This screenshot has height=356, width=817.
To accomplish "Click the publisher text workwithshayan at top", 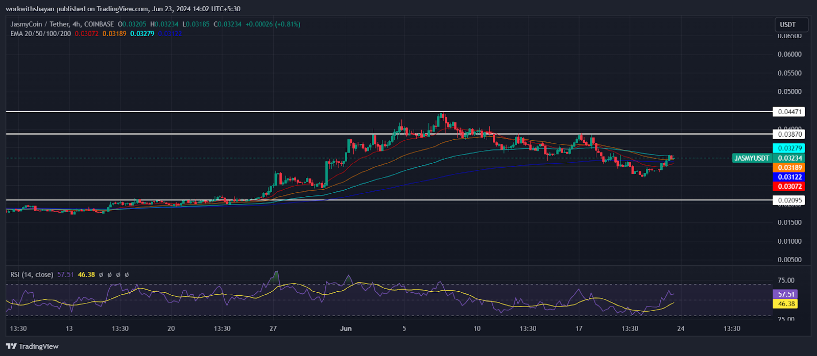I will (x=30, y=9).
